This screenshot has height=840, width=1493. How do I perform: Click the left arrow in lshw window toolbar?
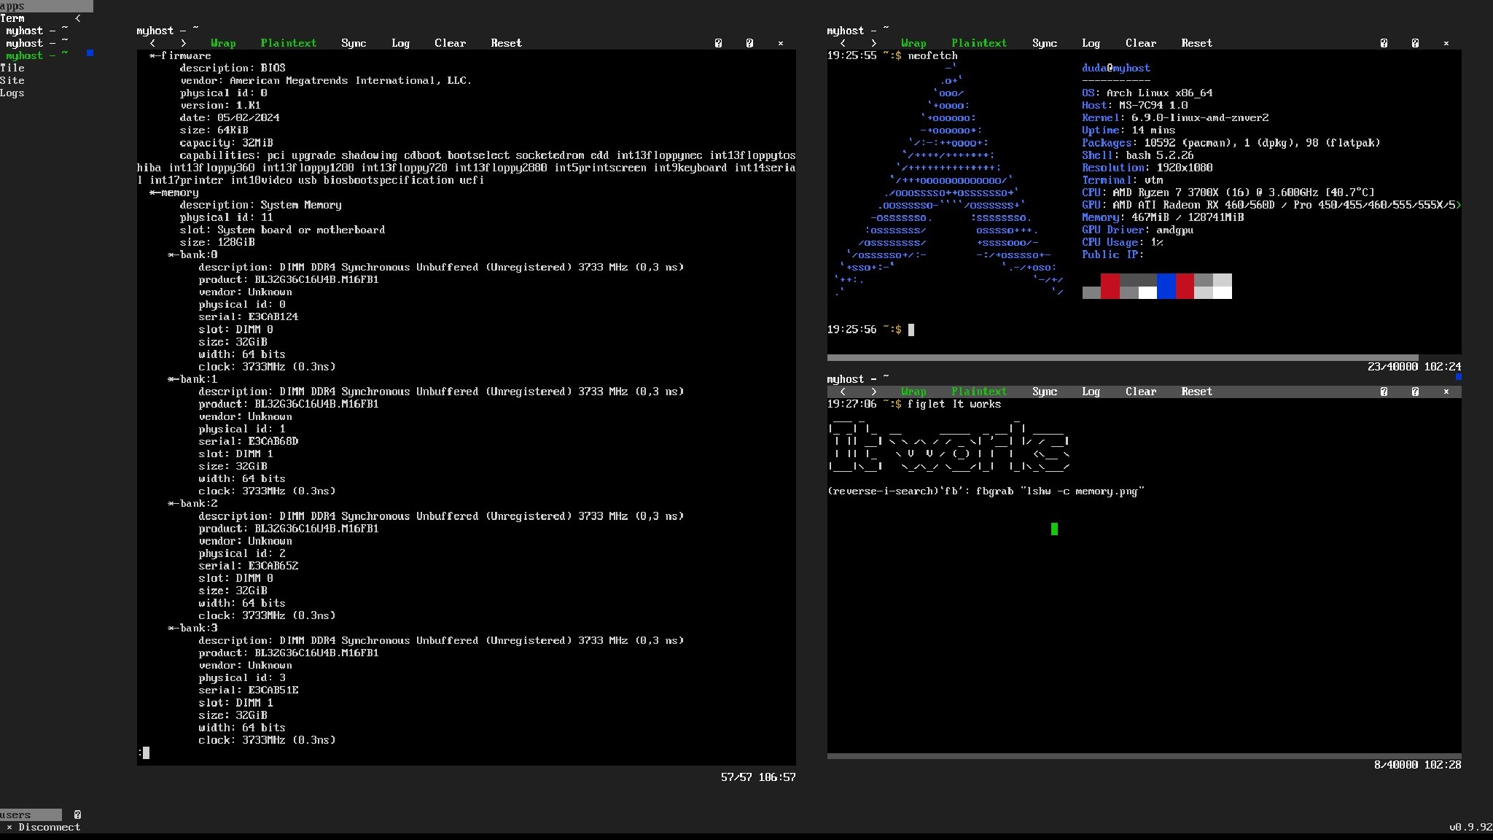coord(152,43)
